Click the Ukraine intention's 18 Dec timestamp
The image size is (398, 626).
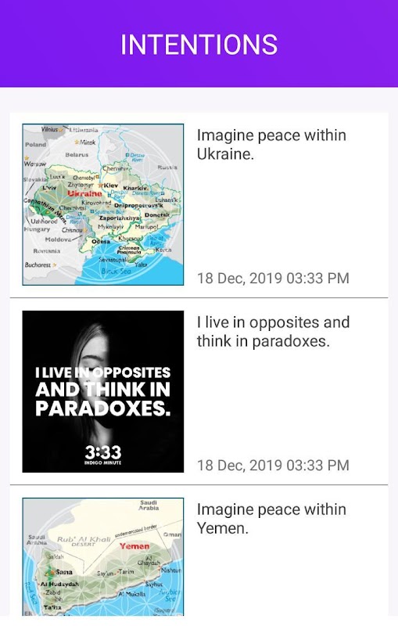(x=273, y=279)
